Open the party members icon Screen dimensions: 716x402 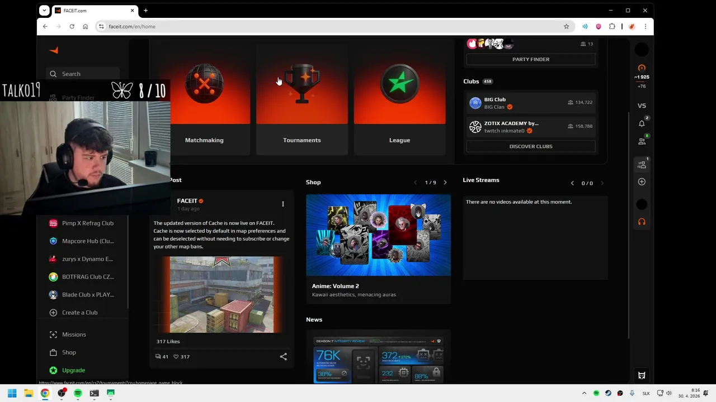(642, 165)
